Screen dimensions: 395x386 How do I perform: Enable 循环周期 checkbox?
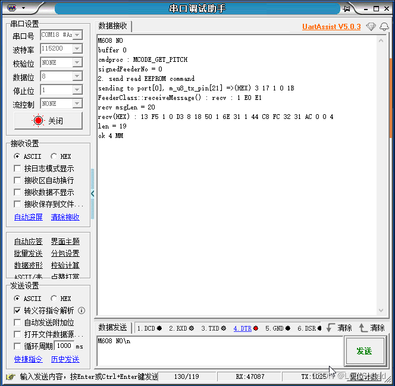tap(17, 347)
